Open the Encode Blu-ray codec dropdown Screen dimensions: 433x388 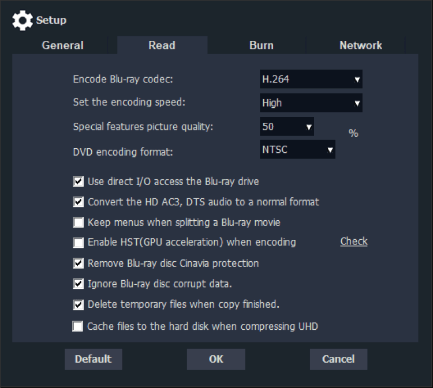[x=311, y=80]
